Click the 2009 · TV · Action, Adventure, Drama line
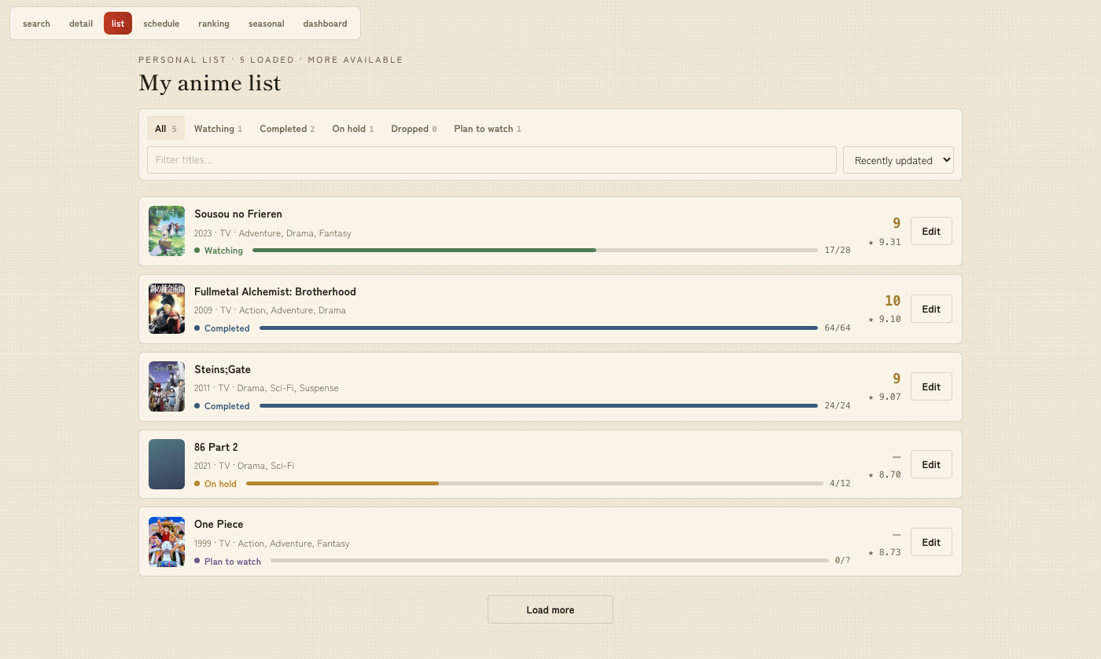Screen dimensions: 1101x659 (x=271, y=310)
